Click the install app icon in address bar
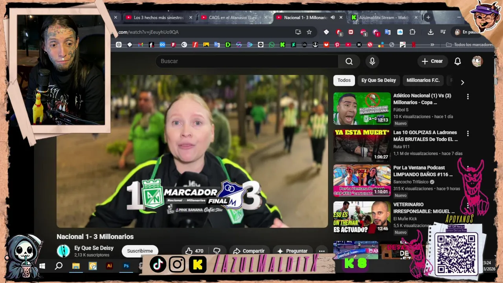The width and height of the screenshot is (503, 283). [x=298, y=32]
